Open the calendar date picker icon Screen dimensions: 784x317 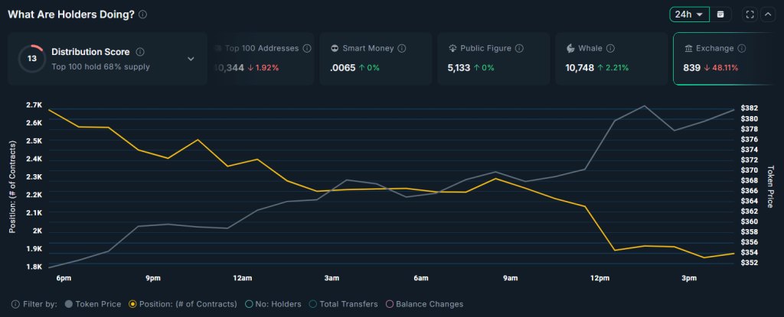tap(720, 15)
